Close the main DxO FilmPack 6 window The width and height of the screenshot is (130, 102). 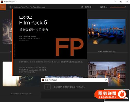127,2
